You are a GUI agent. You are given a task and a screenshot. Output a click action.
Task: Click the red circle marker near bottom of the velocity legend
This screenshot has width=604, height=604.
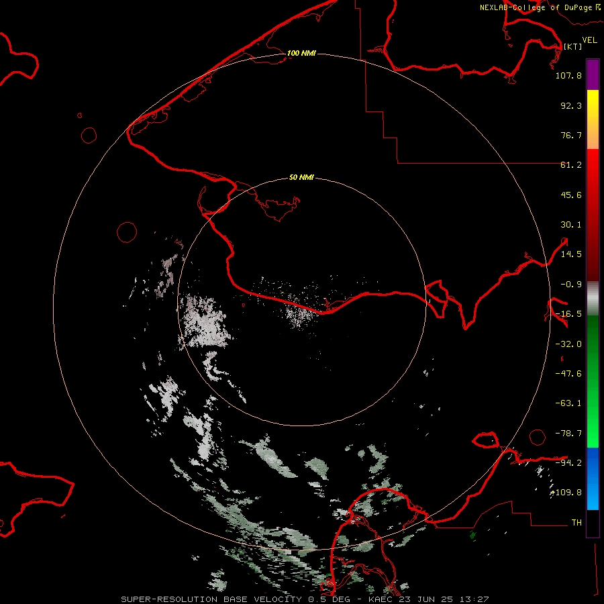[538, 437]
